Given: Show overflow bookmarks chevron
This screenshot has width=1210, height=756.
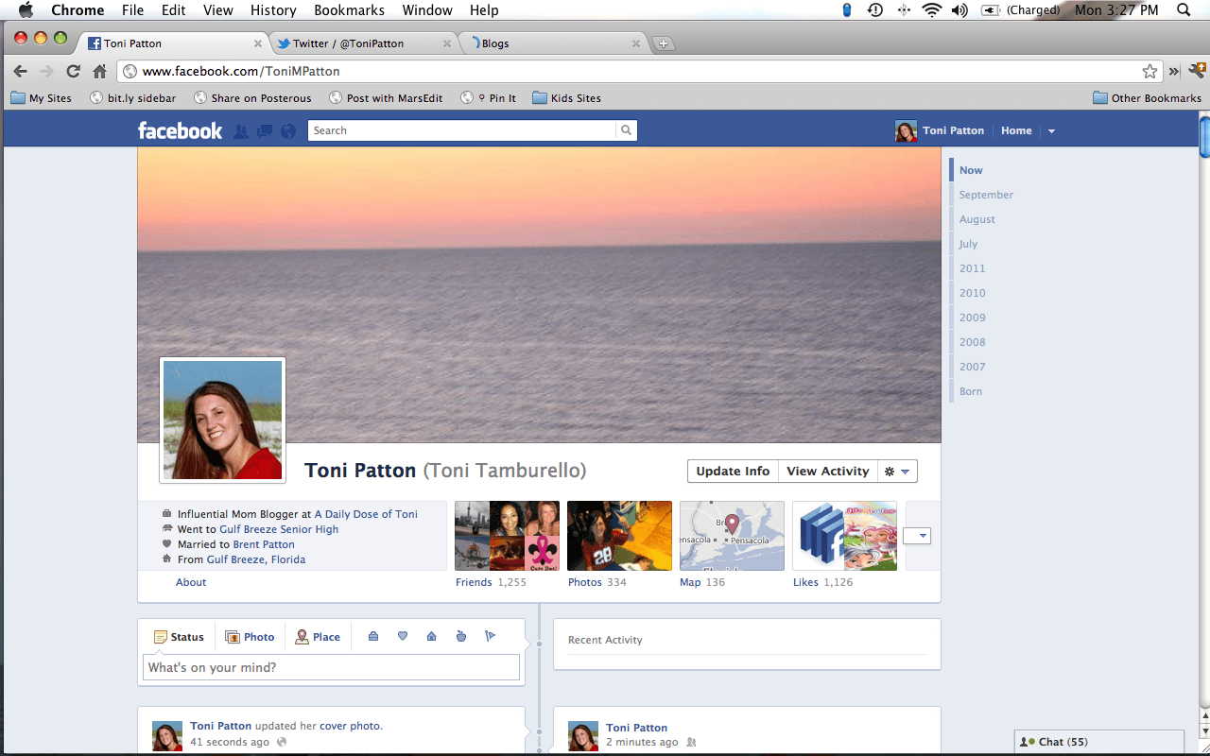Looking at the screenshot, I should click(x=1174, y=71).
